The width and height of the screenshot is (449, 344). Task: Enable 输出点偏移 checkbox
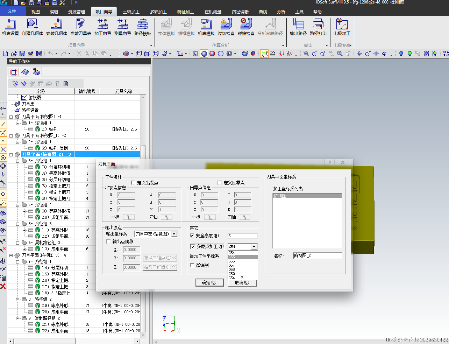tap(108, 241)
